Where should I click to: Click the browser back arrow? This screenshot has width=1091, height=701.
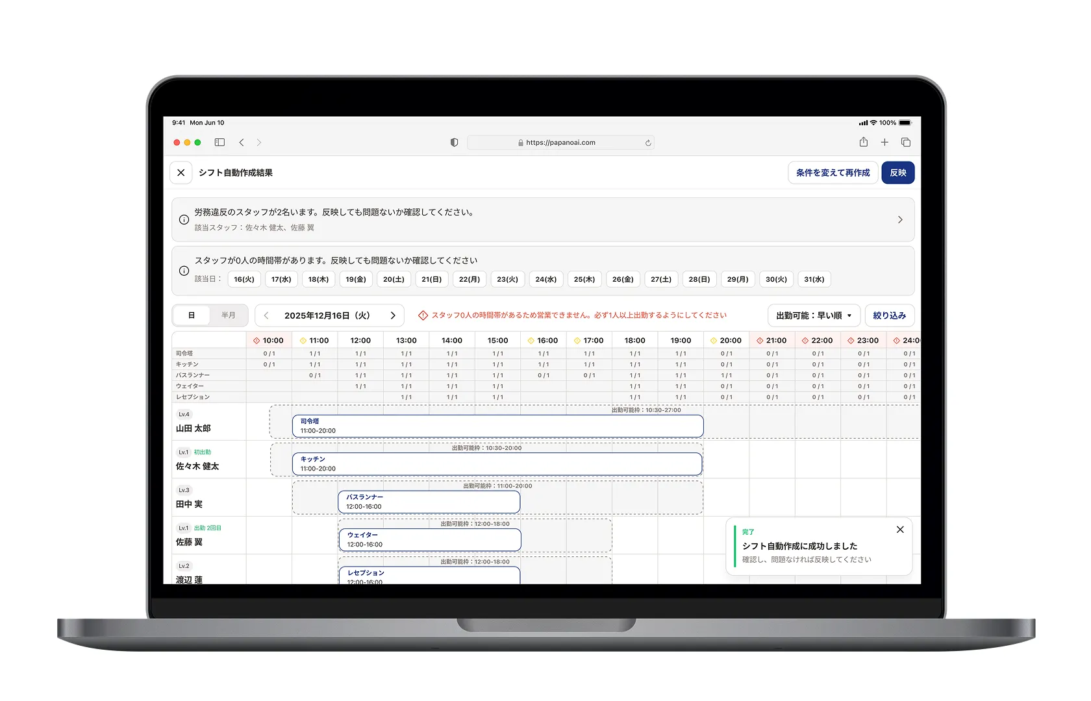point(242,142)
